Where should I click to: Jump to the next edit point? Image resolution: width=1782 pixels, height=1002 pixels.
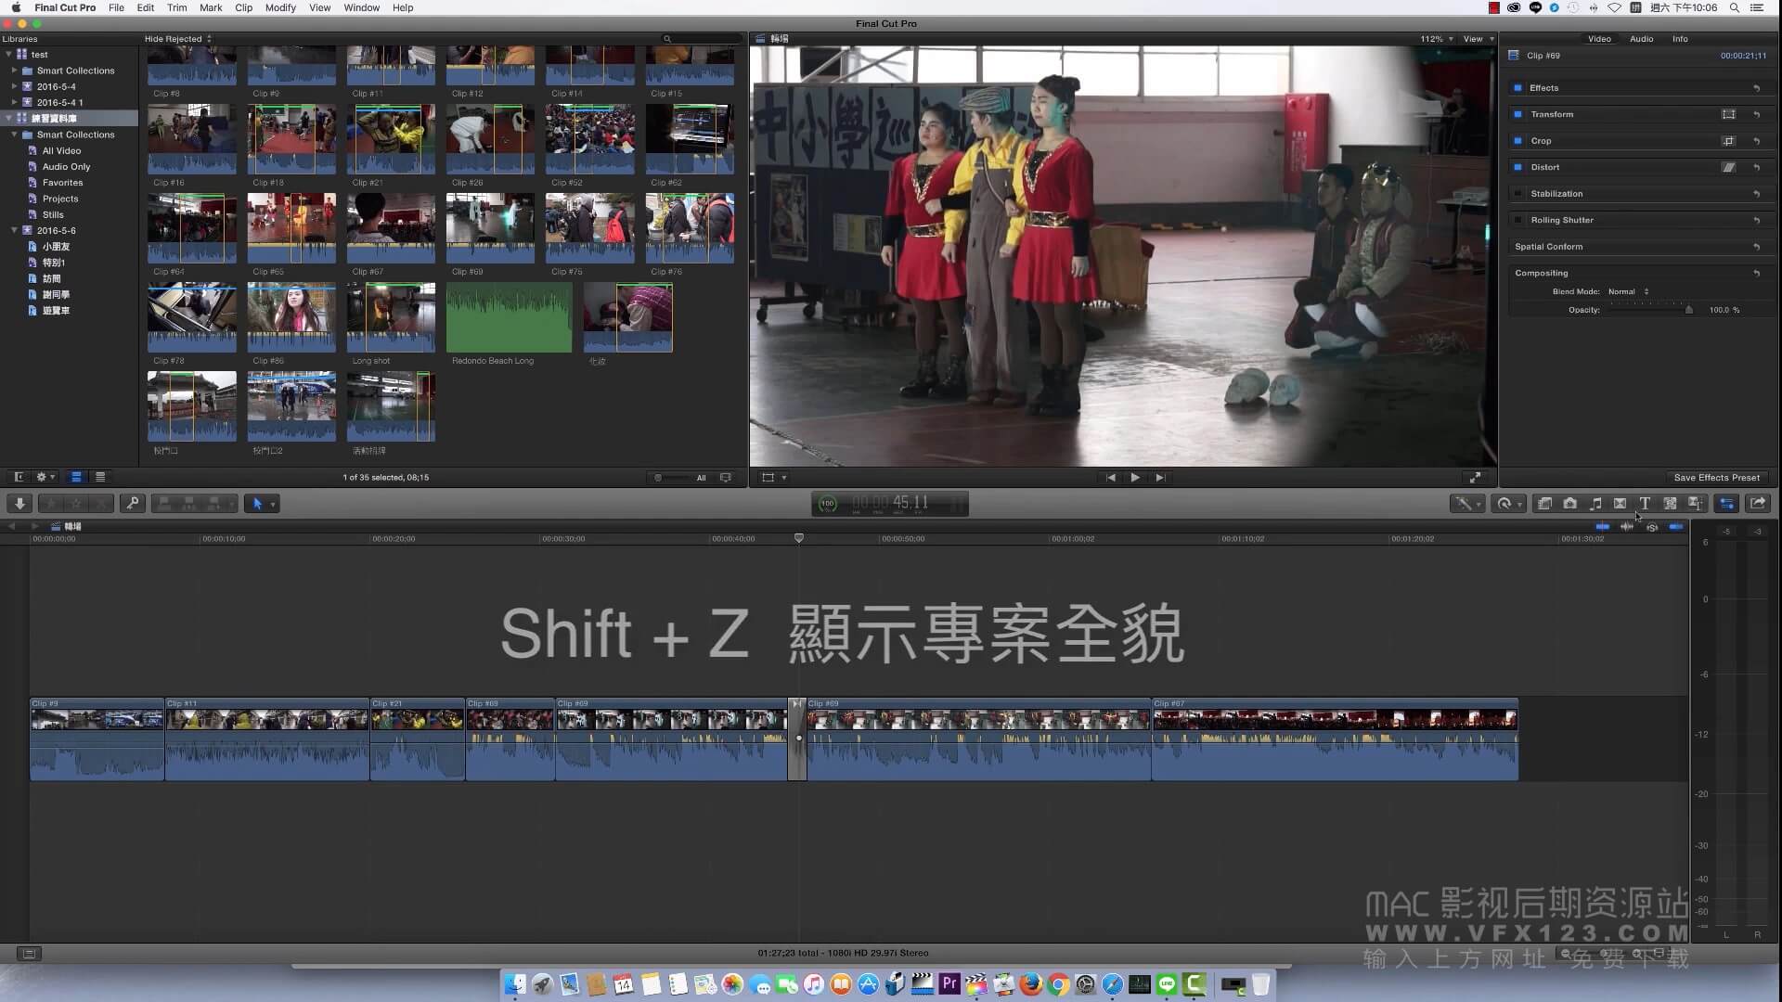pos(1160,478)
